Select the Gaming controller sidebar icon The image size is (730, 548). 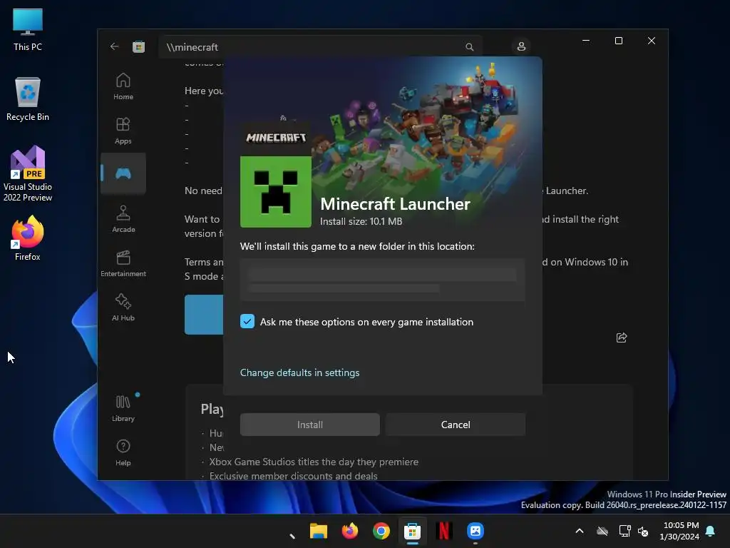click(123, 173)
